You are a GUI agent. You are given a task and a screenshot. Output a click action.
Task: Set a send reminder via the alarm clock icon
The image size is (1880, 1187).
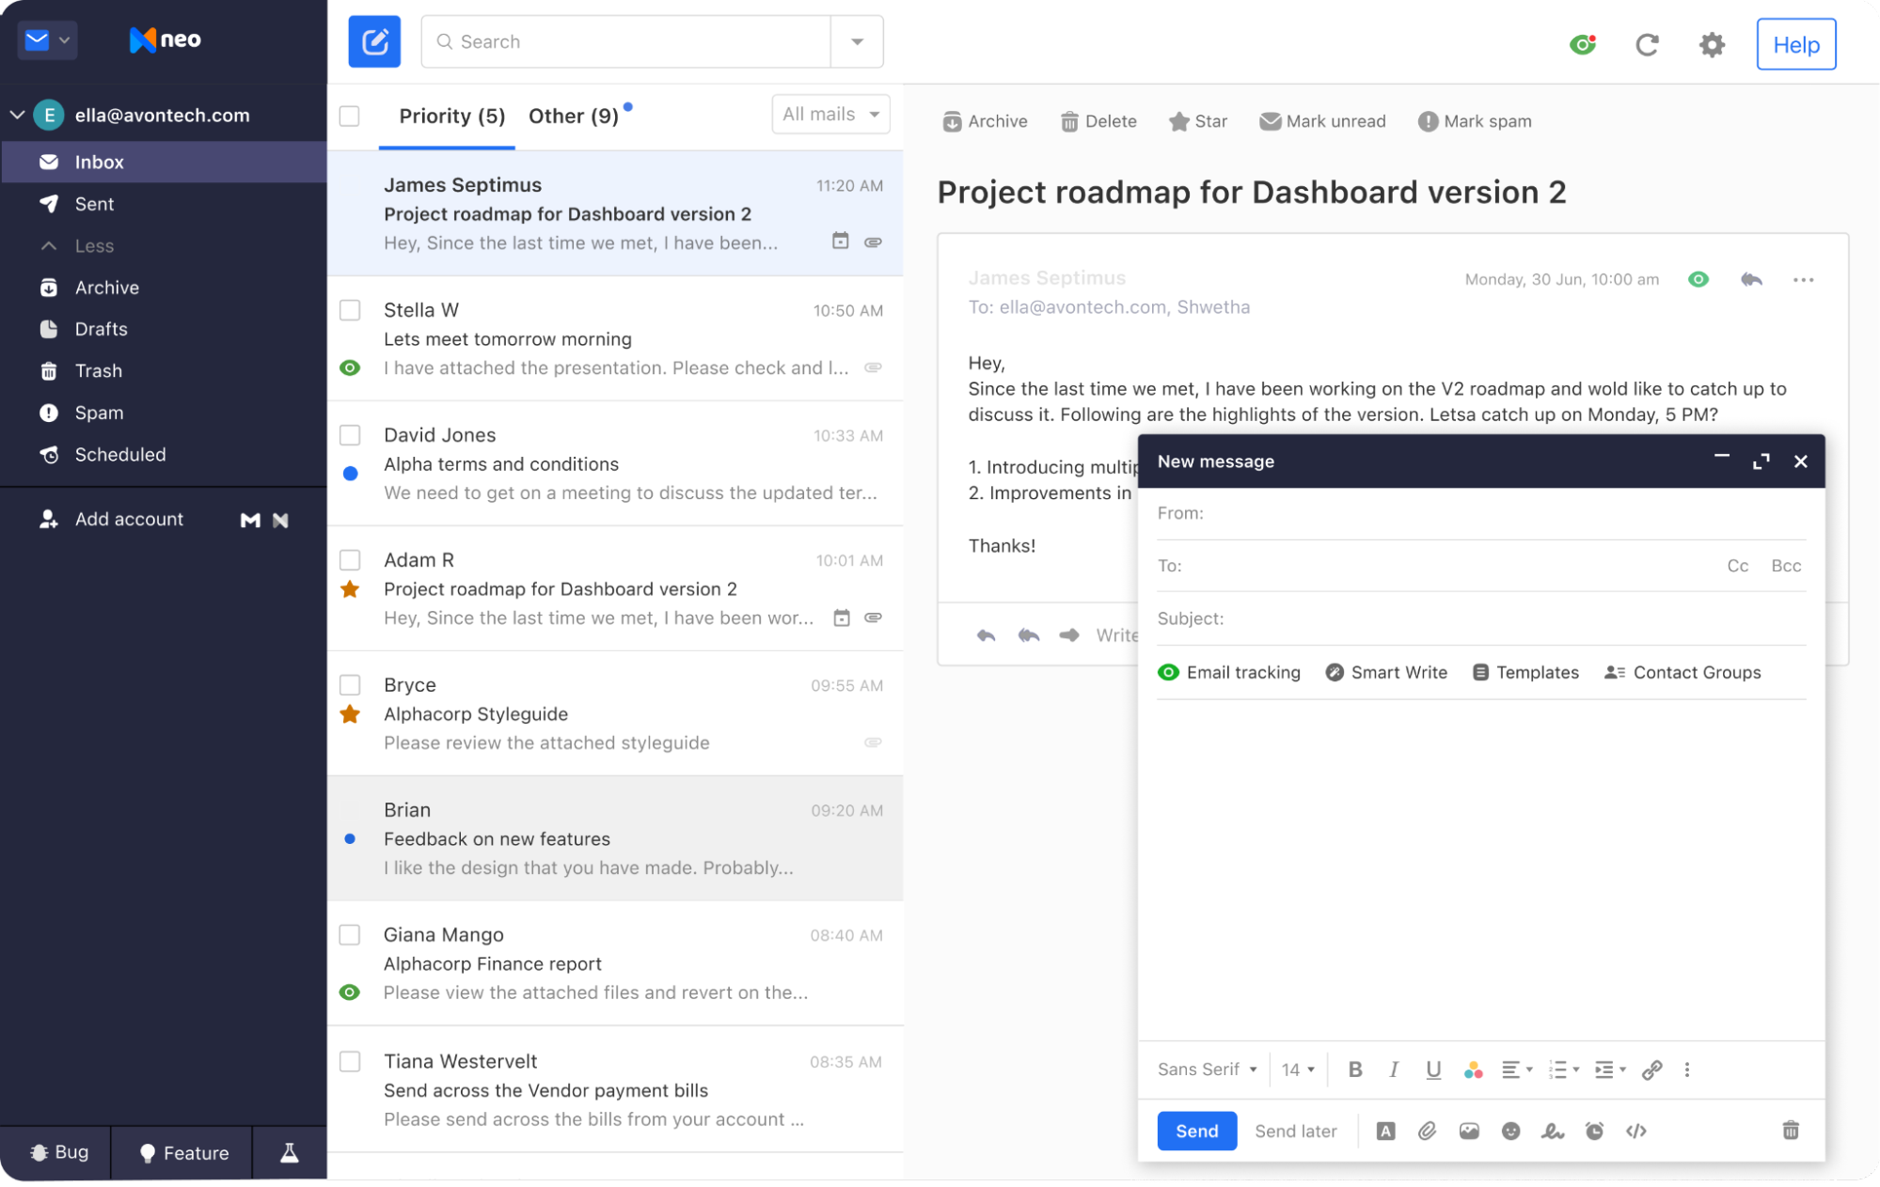[1594, 1131]
